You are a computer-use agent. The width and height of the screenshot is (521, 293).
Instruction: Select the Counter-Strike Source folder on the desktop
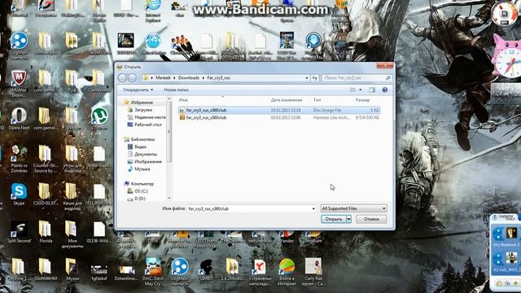pos(46,159)
